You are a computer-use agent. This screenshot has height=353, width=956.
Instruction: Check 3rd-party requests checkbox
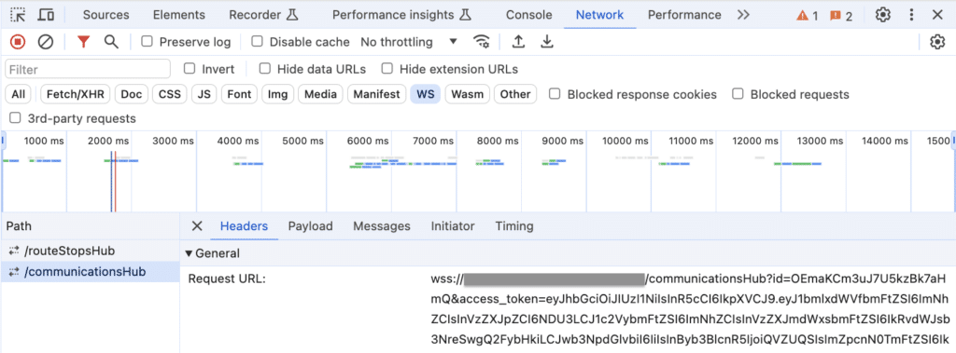pyautogui.click(x=15, y=117)
